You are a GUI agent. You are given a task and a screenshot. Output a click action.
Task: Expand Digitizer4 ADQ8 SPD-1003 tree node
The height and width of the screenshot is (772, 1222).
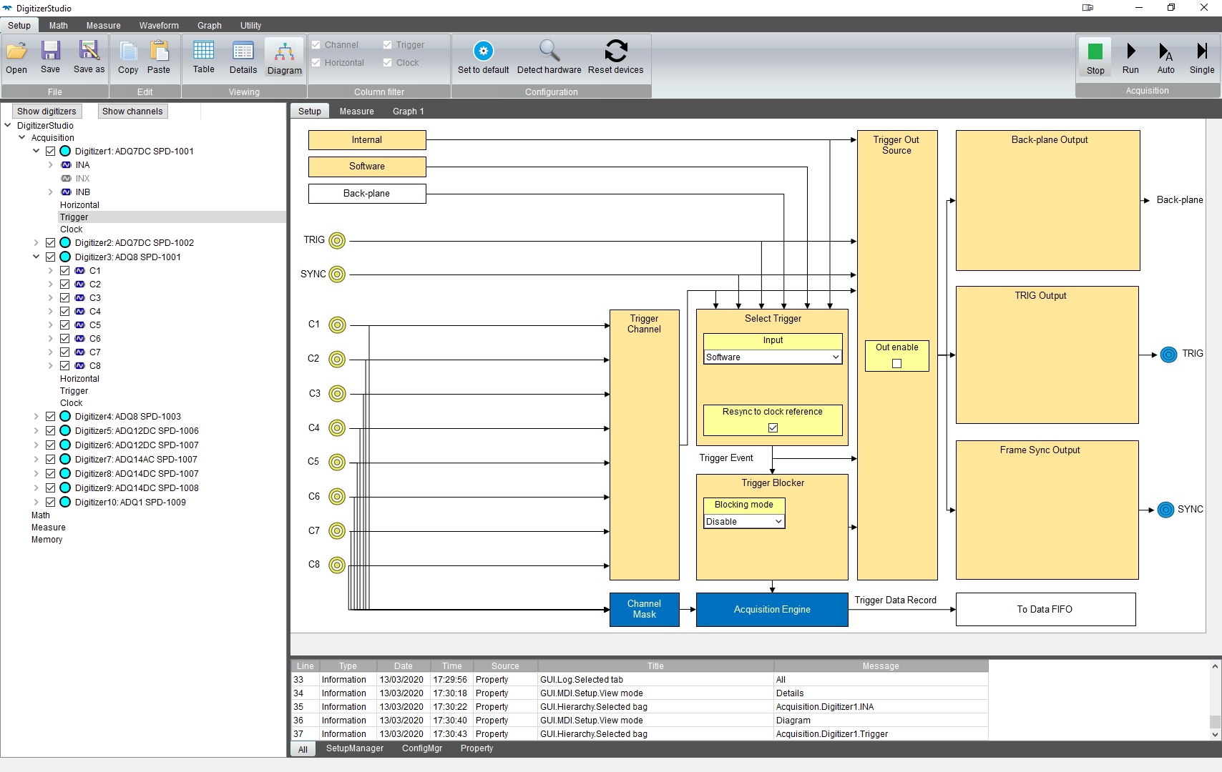(36, 417)
